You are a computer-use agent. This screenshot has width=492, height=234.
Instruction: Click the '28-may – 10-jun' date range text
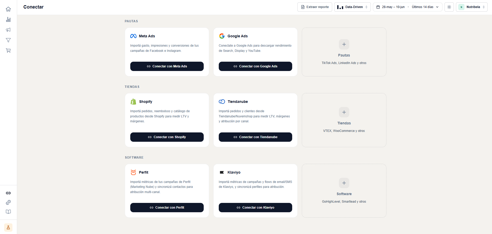(x=393, y=7)
